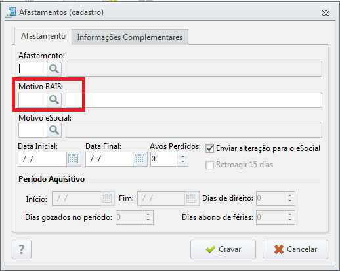Focus the Motivo RAIS code field
The width and height of the screenshot is (340, 271).
coord(33,100)
